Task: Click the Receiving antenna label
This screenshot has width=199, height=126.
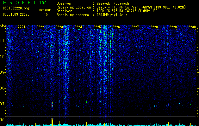Action: click(x=73, y=15)
